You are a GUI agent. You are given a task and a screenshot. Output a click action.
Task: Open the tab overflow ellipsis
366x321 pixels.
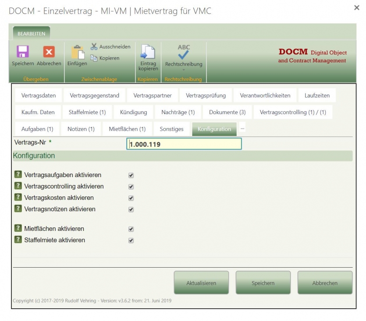[242, 128]
